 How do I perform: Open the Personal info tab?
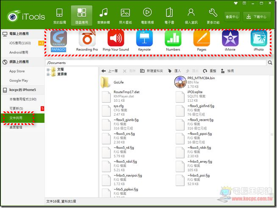point(191,16)
